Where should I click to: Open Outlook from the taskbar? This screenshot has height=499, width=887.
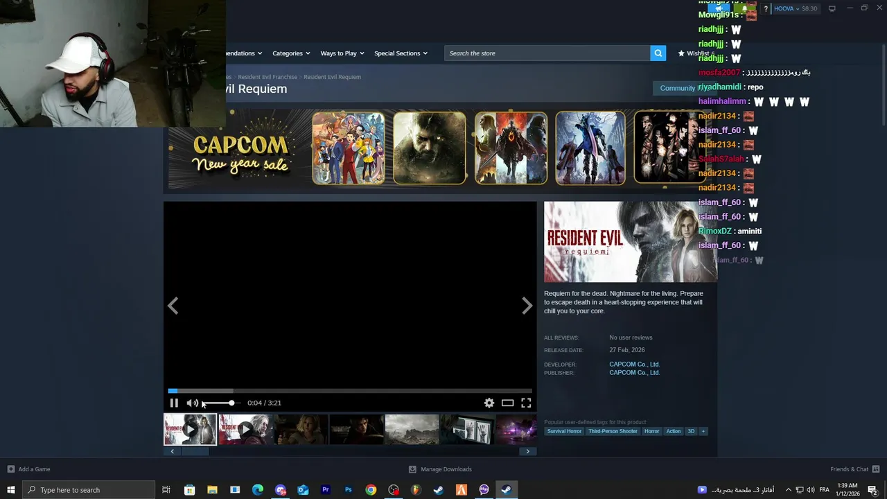[303, 490]
